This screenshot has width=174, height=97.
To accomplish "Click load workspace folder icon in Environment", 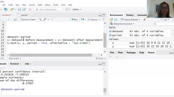I will click(x=111, y=20).
